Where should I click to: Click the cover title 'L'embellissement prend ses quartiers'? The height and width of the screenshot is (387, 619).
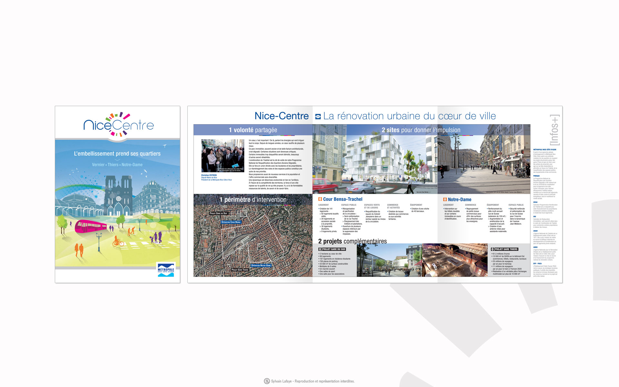(117, 154)
